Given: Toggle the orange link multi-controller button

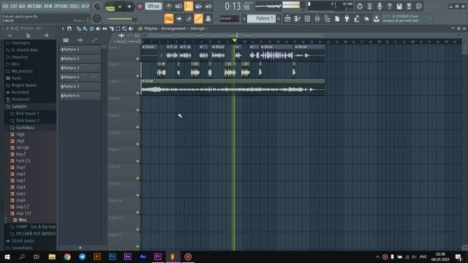Looking at the screenshot, I should [198, 19].
